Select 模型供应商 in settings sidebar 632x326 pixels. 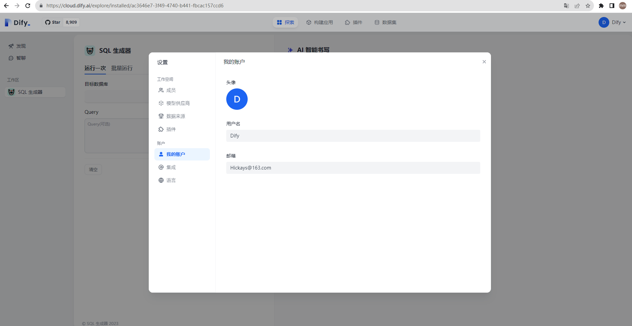pos(182,103)
